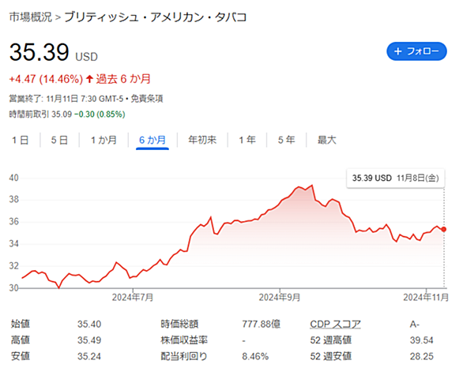This screenshot has height=368, width=463.
Task: Open the 免責条項 disclaimer link
Action: click(147, 99)
